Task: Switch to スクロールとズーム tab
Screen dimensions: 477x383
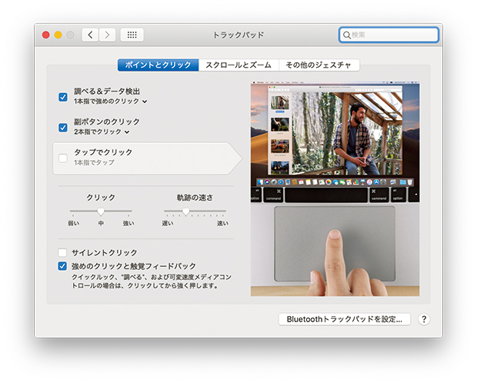Action: 238,65
